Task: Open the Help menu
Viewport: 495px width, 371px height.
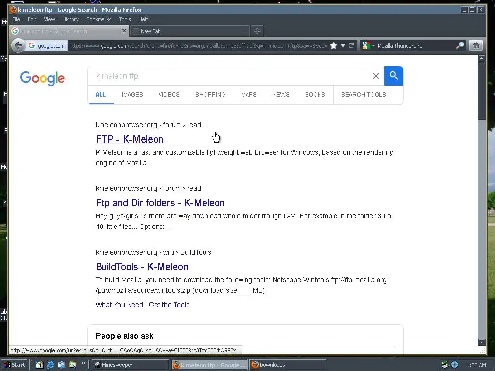Action: pyautogui.click(x=143, y=19)
